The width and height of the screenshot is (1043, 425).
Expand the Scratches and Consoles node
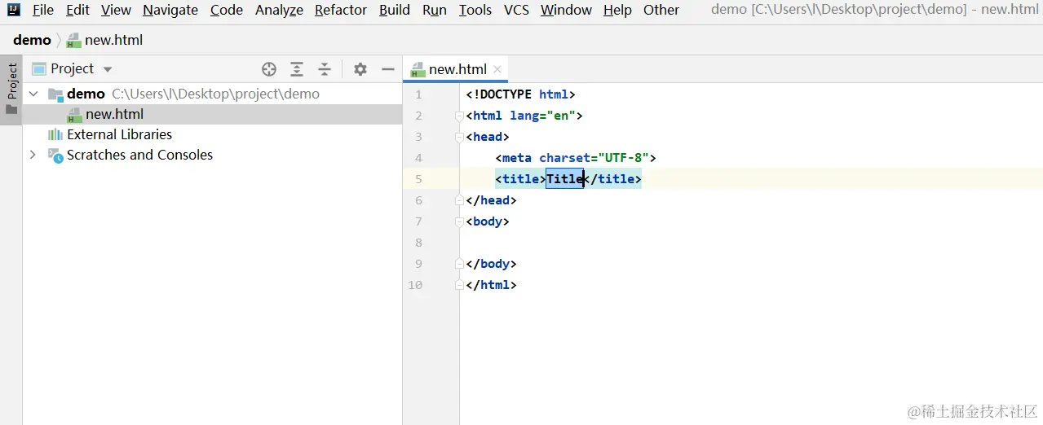tap(33, 155)
